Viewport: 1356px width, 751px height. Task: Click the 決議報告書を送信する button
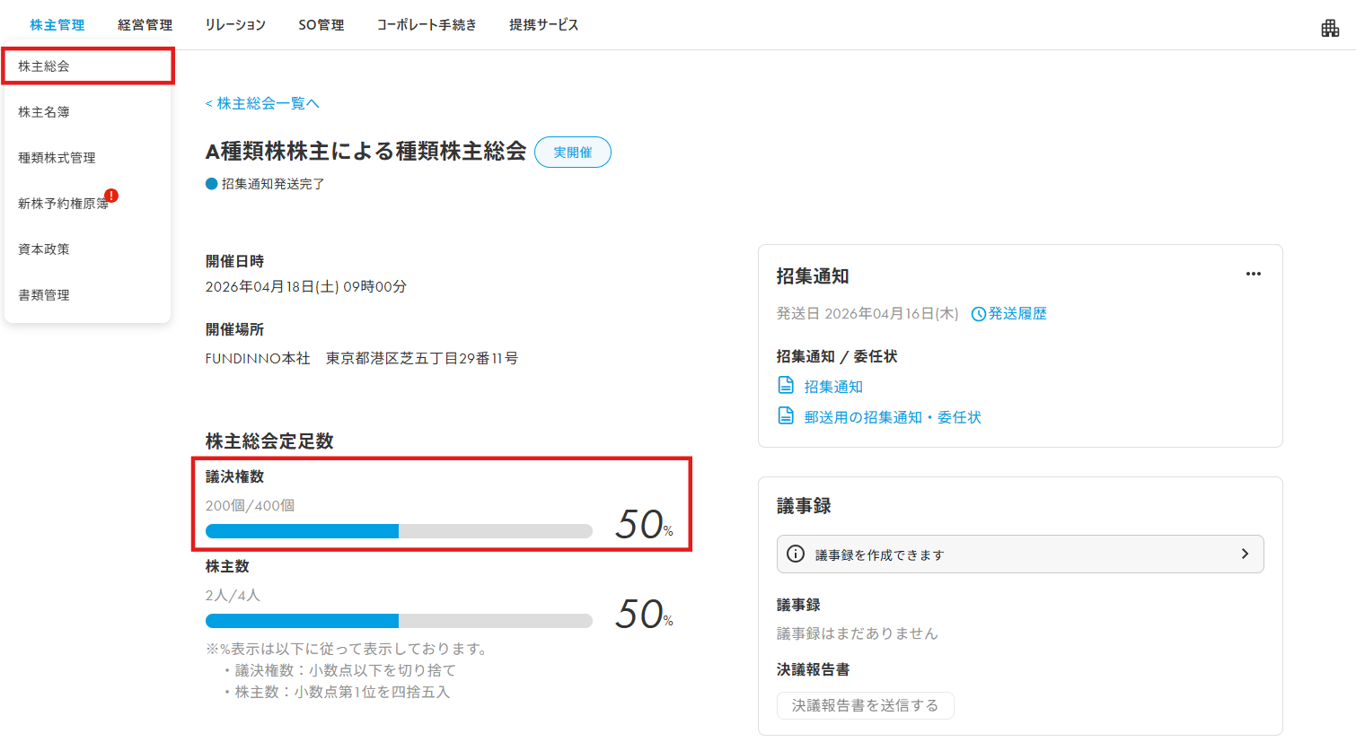click(x=865, y=705)
